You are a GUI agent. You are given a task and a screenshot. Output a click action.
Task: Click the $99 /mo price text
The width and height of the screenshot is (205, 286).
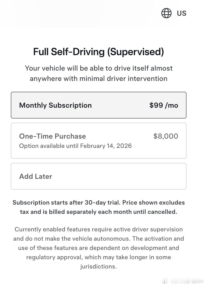click(164, 105)
